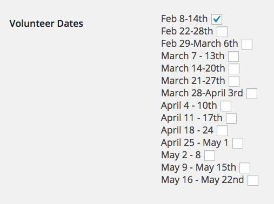Select the May 9 - May 15th checkbox
Viewport: 274px width, 204px height.
pos(245,168)
